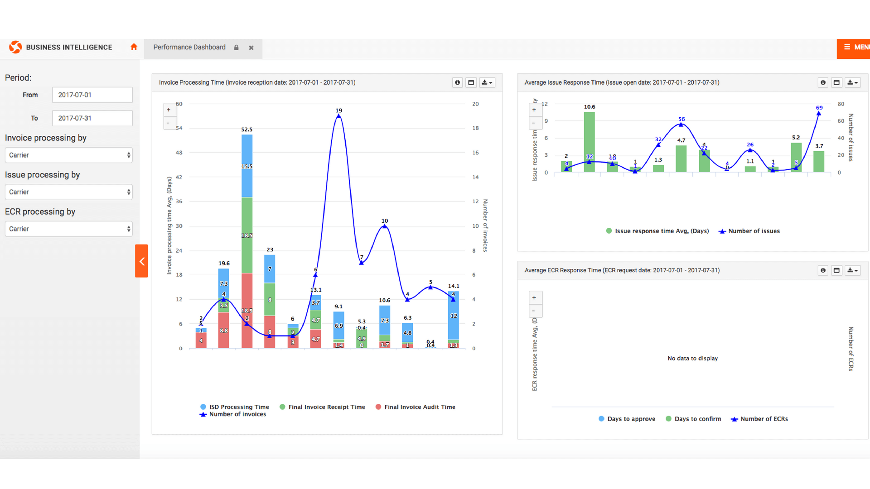Zoom in on the Invoice Processing chart
The height and width of the screenshot is (489, 870).
169,110
